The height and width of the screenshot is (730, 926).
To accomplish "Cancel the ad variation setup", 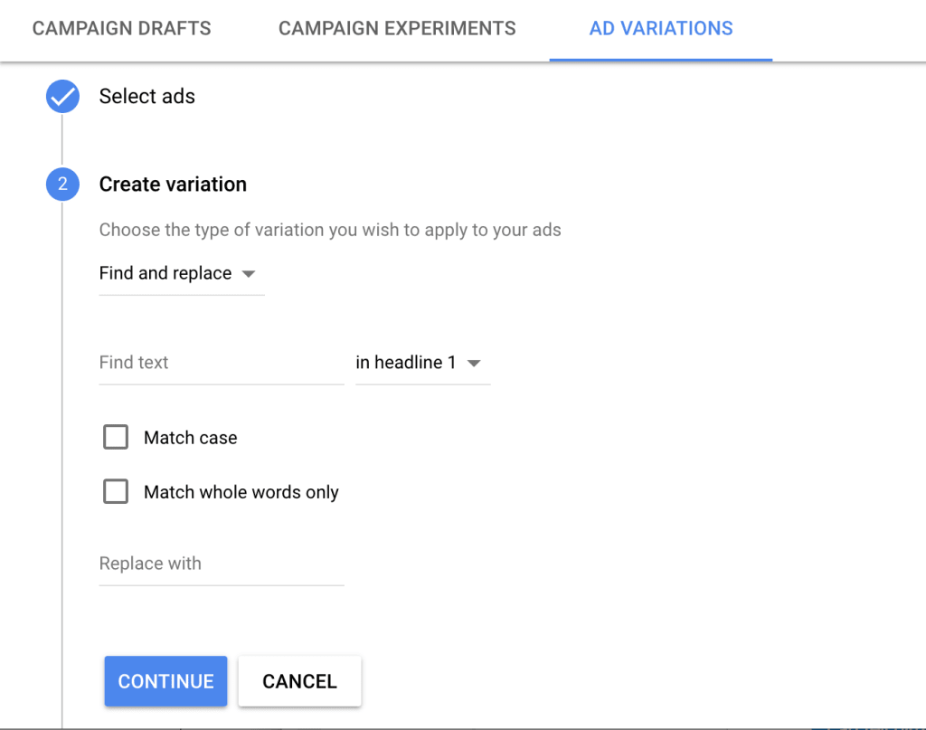I will 300,681.
